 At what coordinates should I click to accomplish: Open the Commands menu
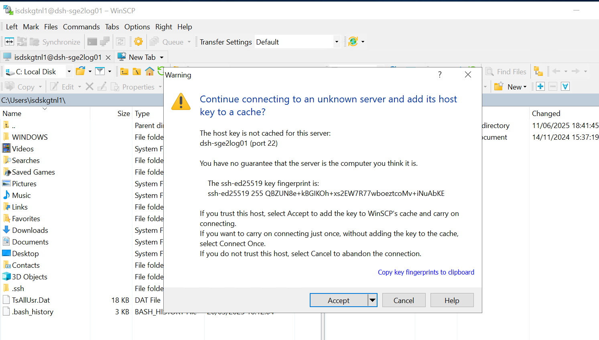[x=81, y=27]
